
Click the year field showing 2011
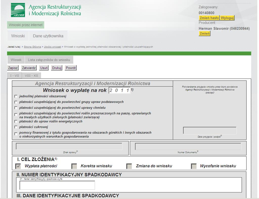[x=119, y=90]
